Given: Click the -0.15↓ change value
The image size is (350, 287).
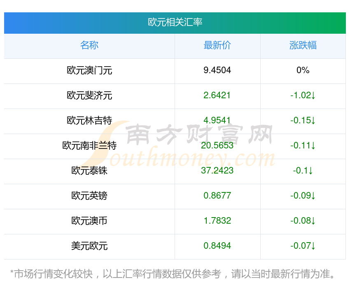Looking at the screenshot, I should pyautogui.click(x=303, y=120).
